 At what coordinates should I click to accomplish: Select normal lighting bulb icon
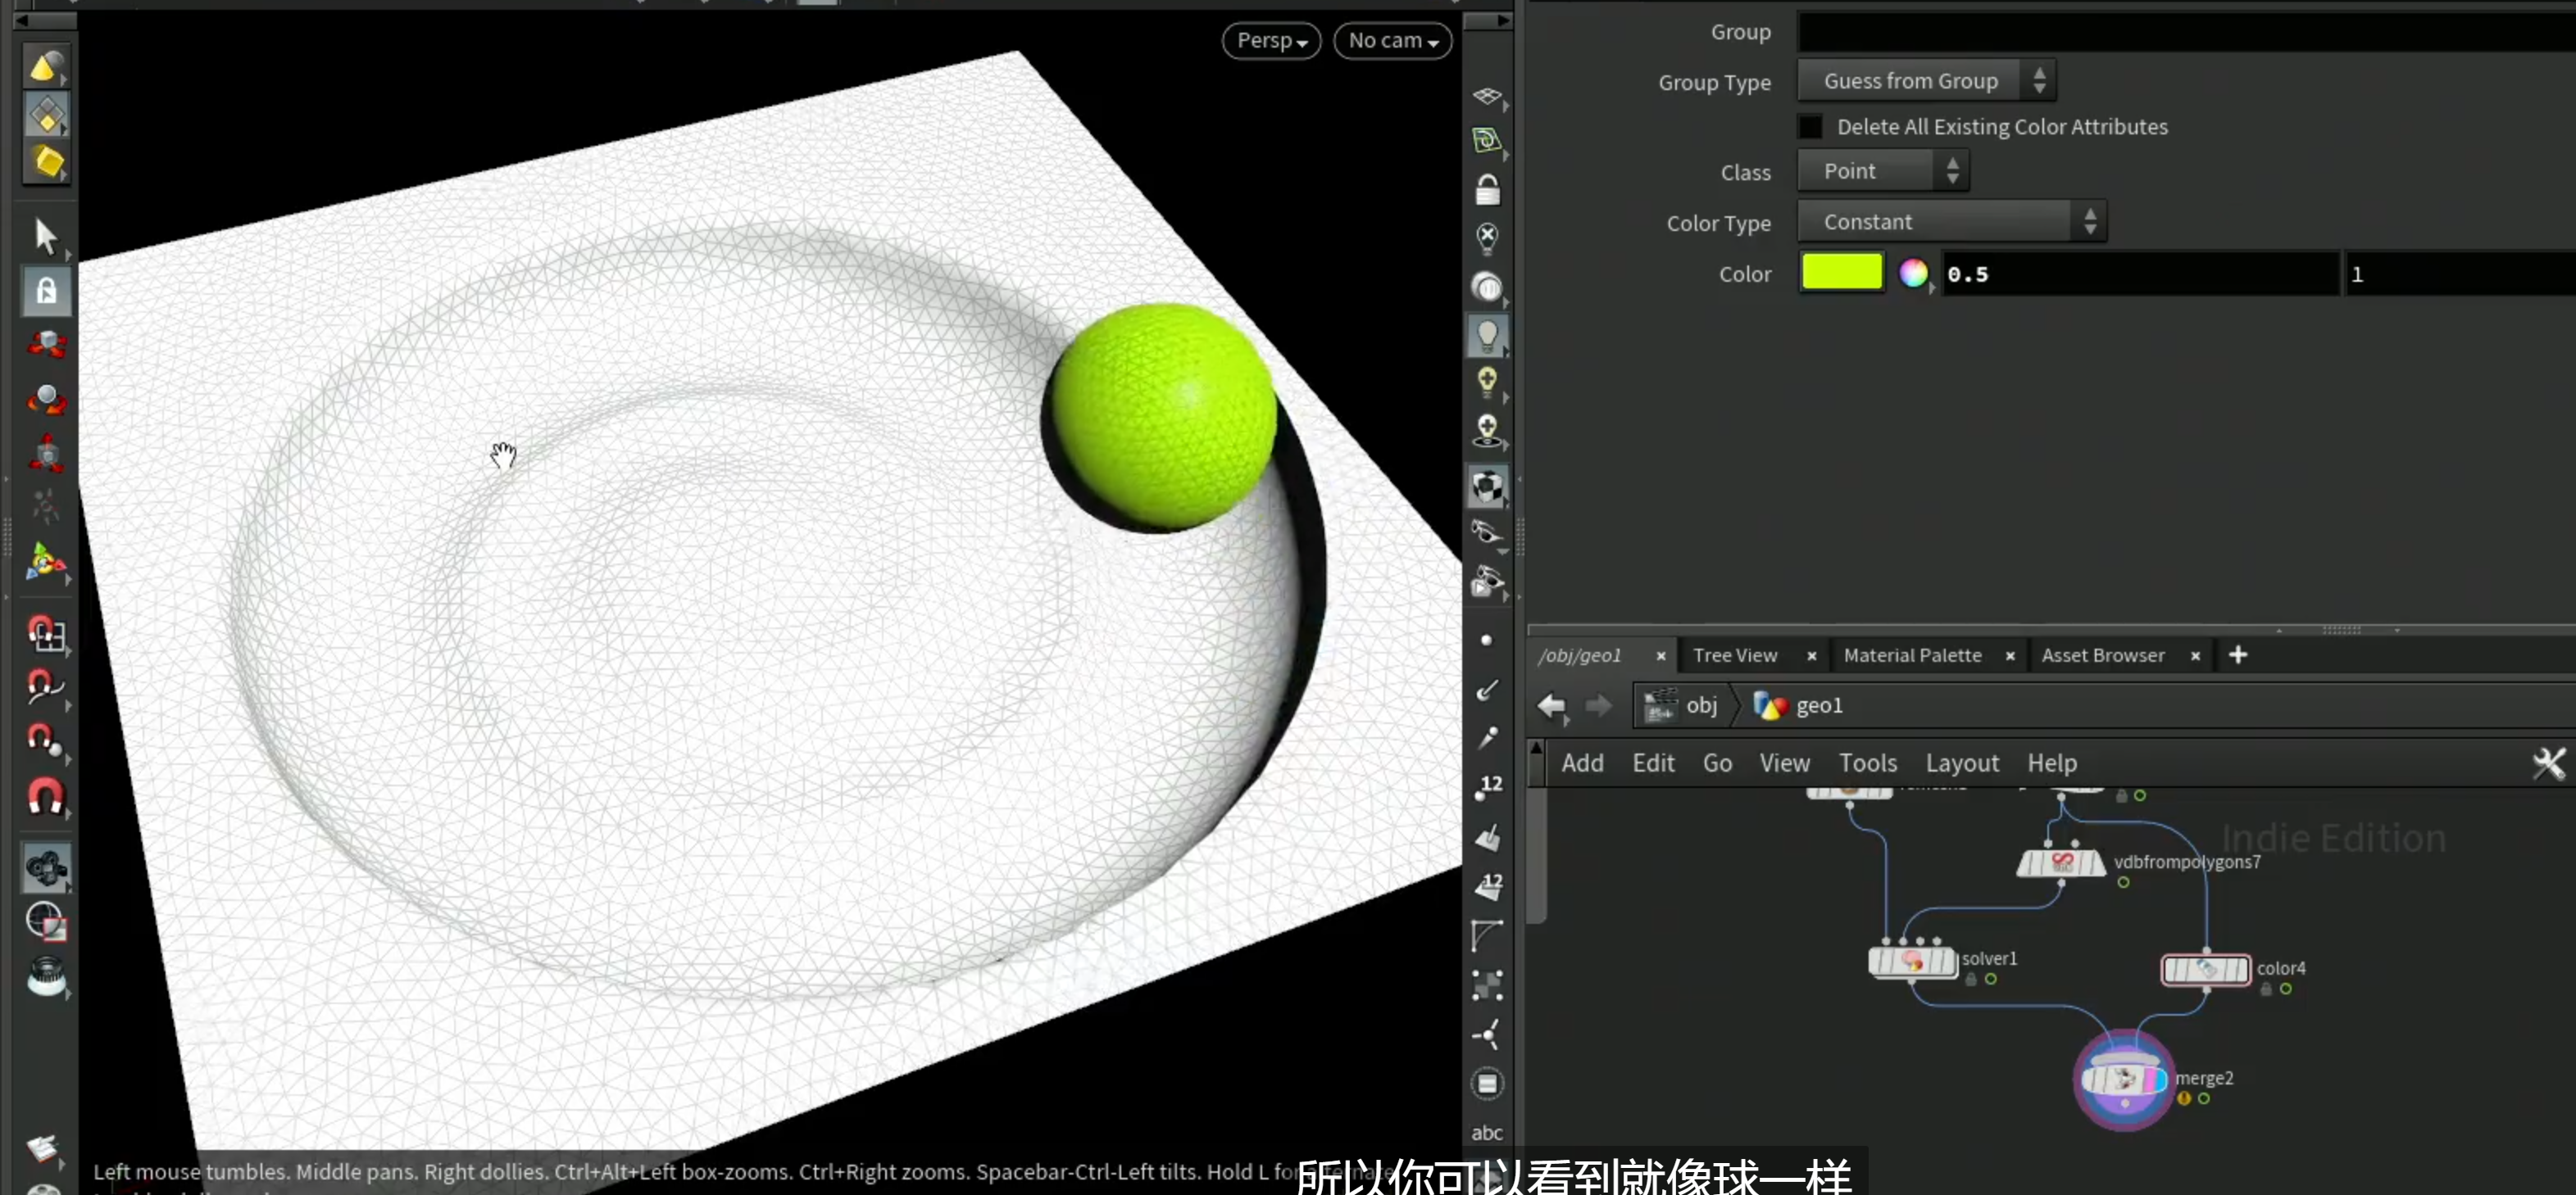click(1487, 335)
